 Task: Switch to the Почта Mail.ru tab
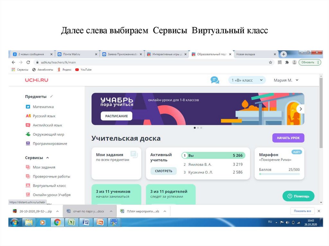pyautogui.click(x=77, y=54)
